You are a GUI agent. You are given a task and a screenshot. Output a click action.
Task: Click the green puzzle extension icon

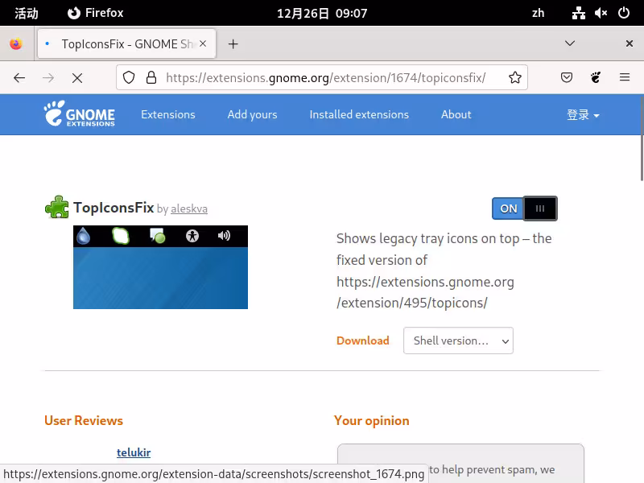56,207
